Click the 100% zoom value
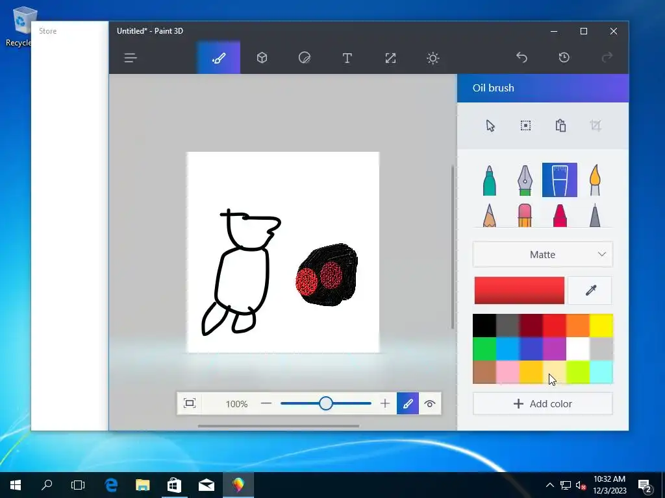 click(236, 404)
